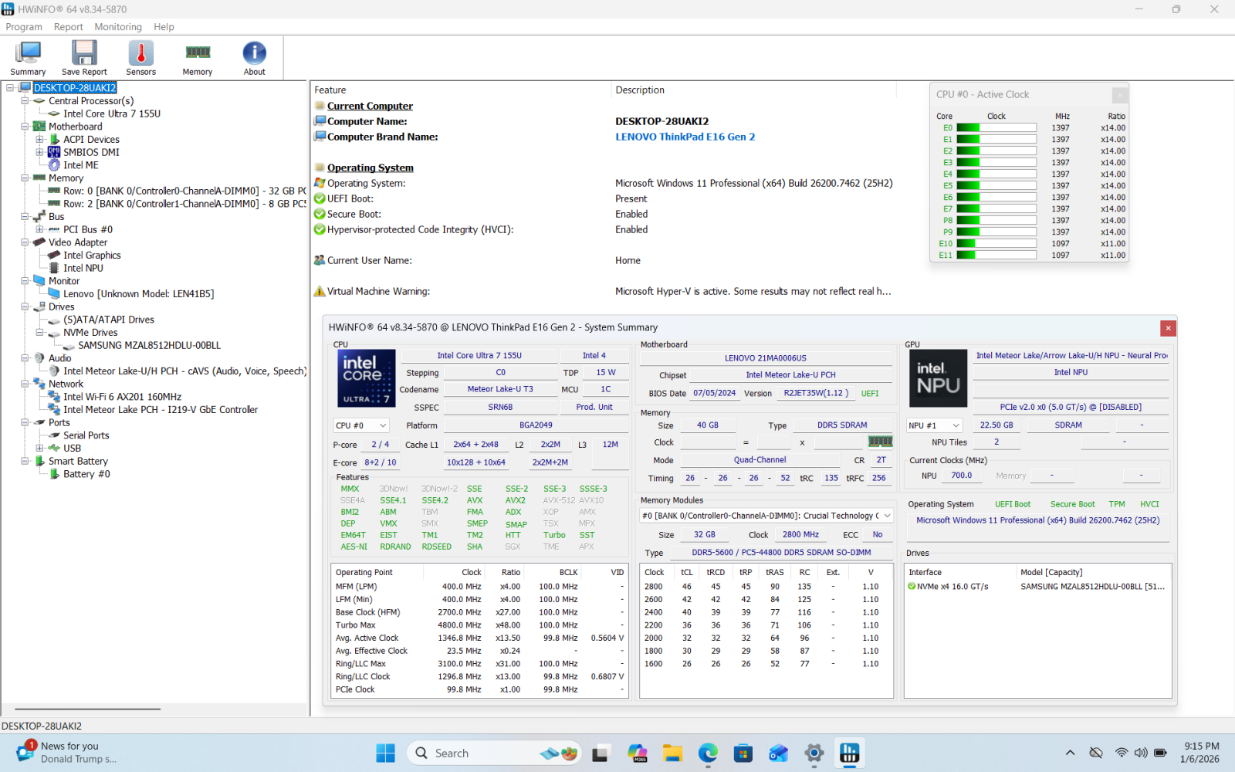This screenshot has height=772, width=1235.
Task: Click the P8 core clock bar
Action: (996, 221)
